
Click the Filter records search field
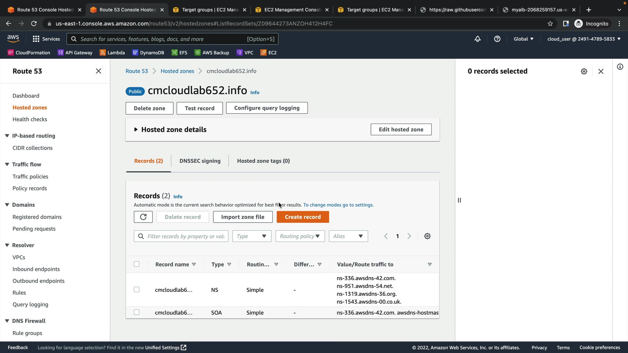185,236
